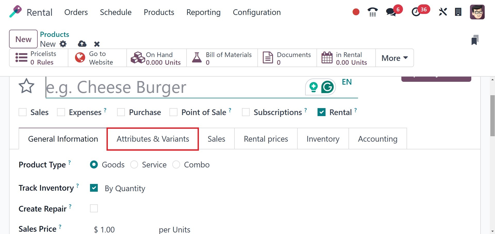Open the chat messages icon
The height and width of the screenshot is (234, 495).
tap(391, 12)
